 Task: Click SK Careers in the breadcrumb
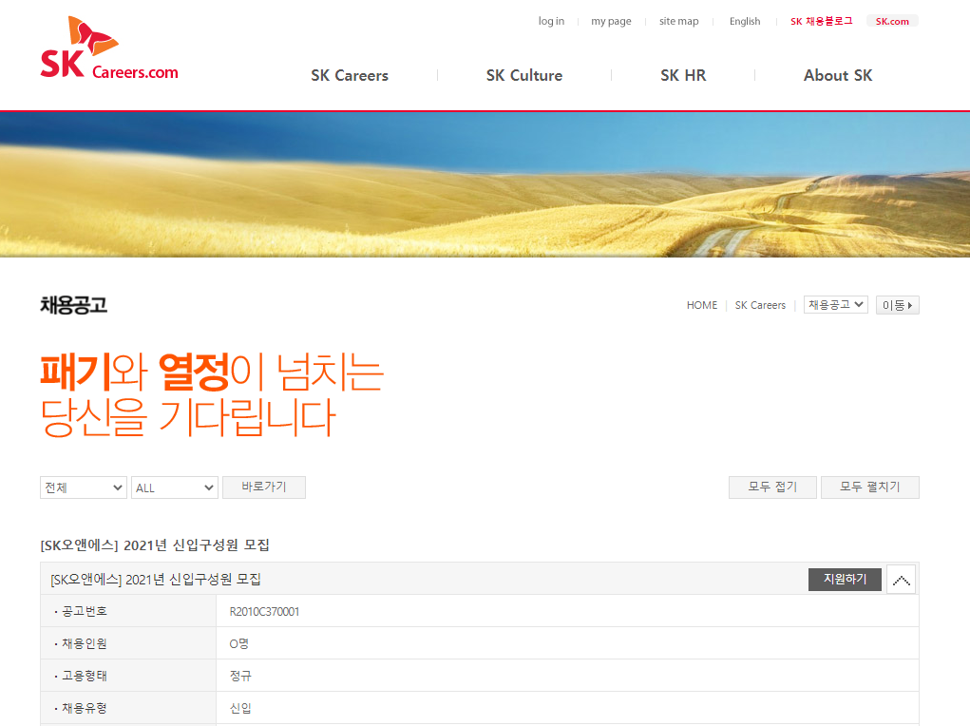coord(760,305)
